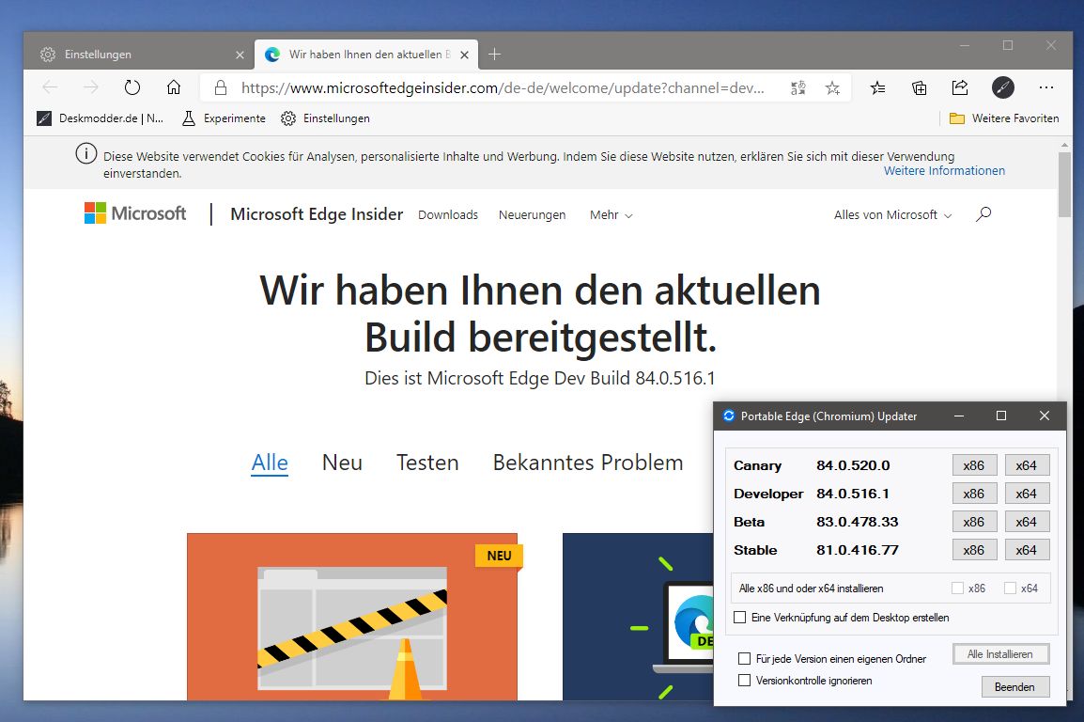
Task: Expand the Alles von Microsoft dropdown
Action: pyautogui.click(x=893, y=215)
